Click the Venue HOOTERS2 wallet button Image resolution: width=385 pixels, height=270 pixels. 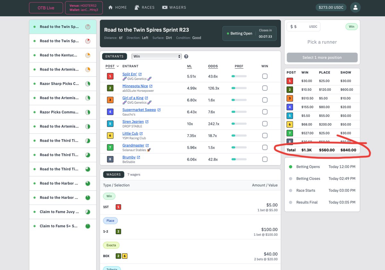[84, 8]
